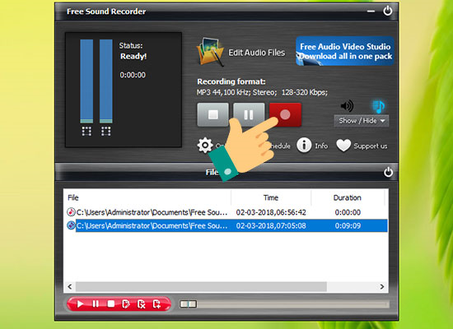Click the stop recording button
The height and width of the screenshot is (329, 453).
click(213, 114)
